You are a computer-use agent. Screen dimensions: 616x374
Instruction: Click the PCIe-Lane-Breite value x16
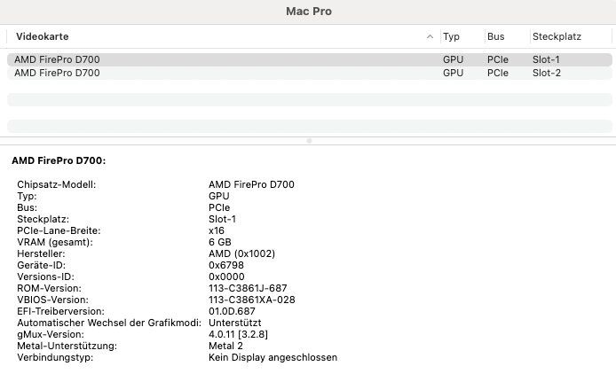tap(217, 230)
